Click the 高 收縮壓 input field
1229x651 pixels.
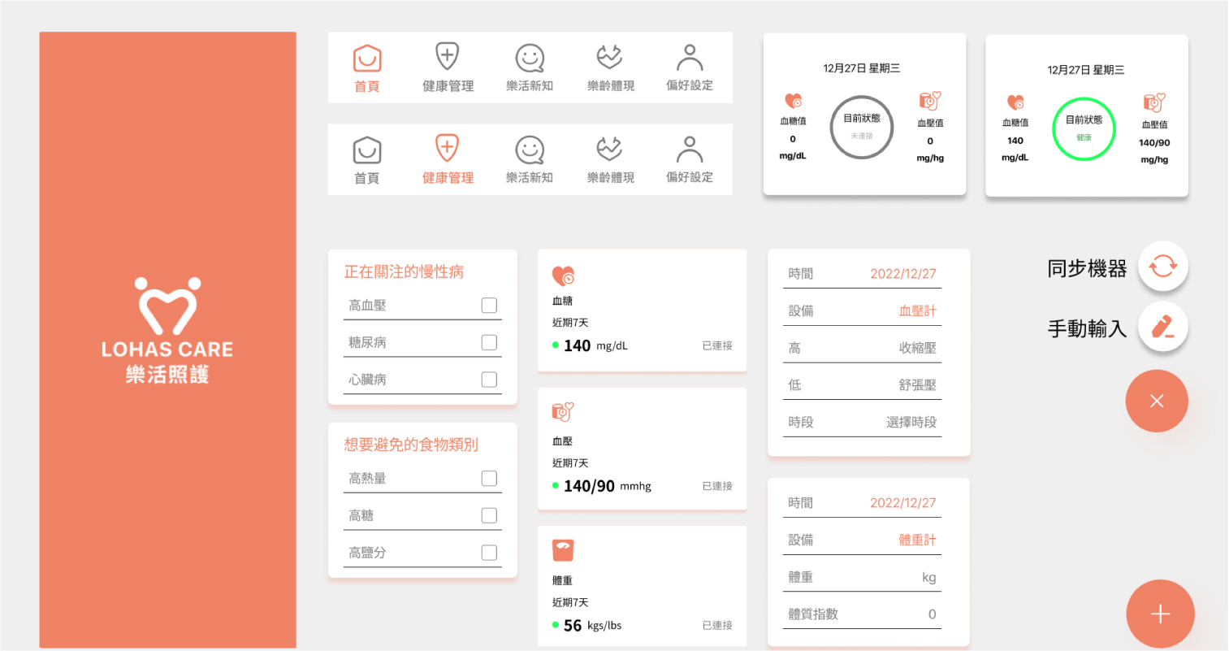862,349
